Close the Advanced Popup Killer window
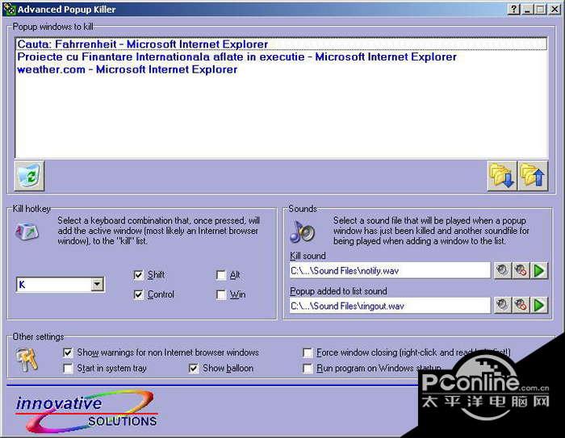565x438 pixels. (555, 9)
